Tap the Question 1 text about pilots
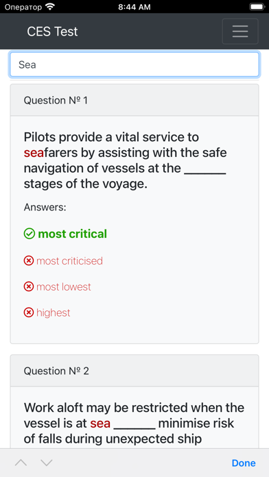The image size is (269, 477). pyautogui.click(x=125, y=160)
